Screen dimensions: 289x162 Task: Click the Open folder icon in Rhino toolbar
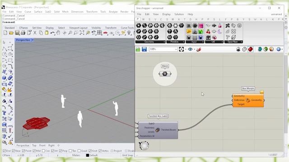(11, 33)
